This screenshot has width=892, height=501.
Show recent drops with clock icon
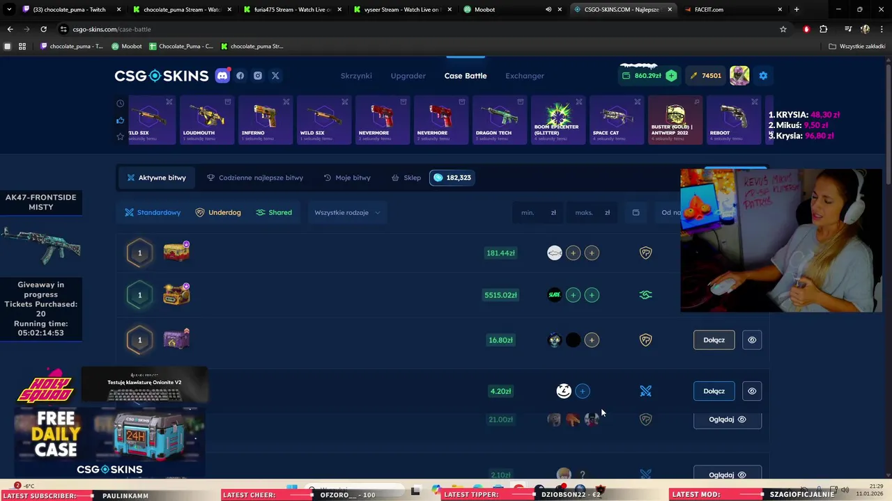click(x=121, y=103)
